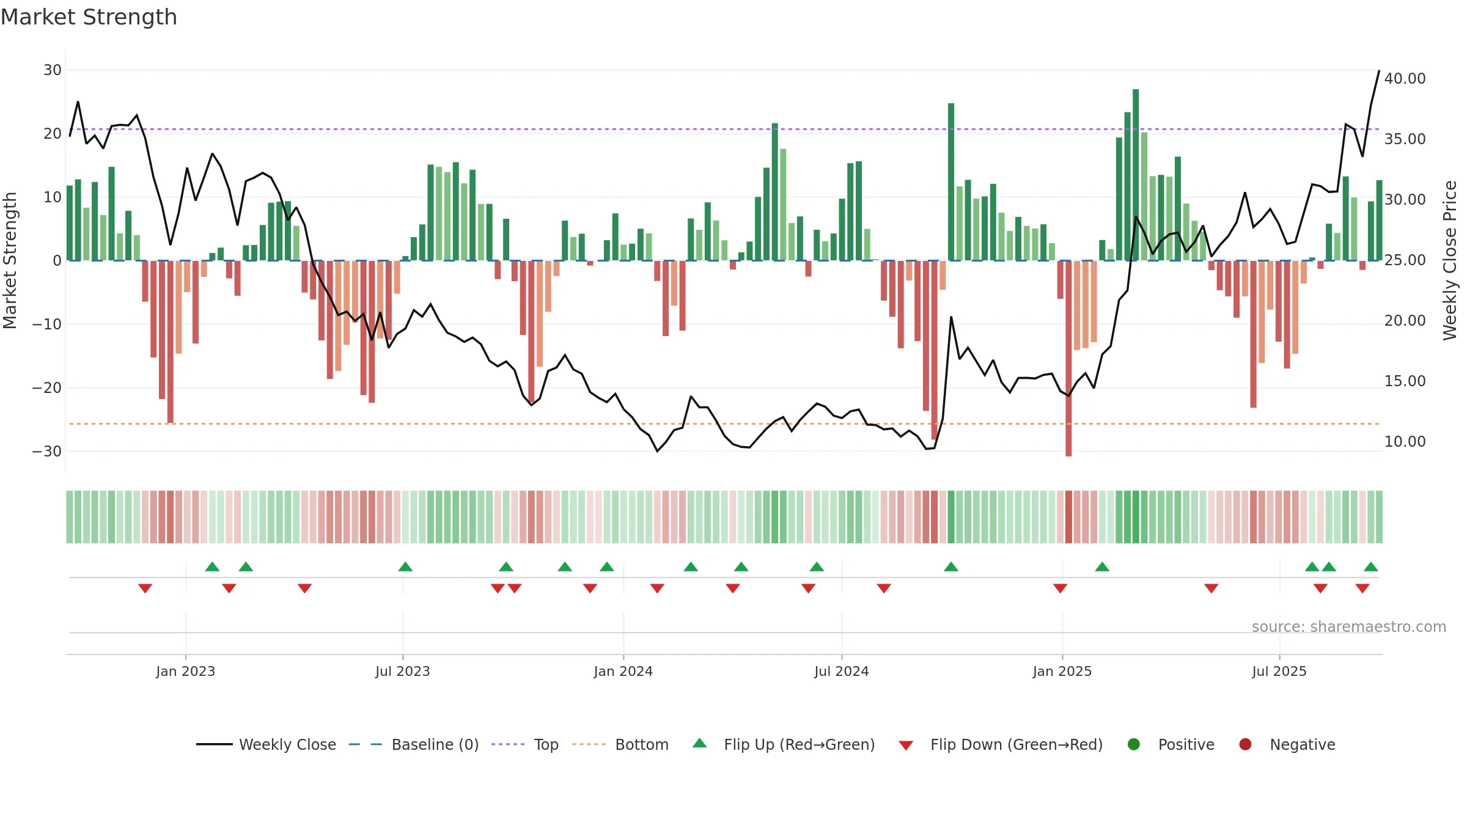Click the Baseline (0) legend label
1467x825 pixels.
point(435,744)
